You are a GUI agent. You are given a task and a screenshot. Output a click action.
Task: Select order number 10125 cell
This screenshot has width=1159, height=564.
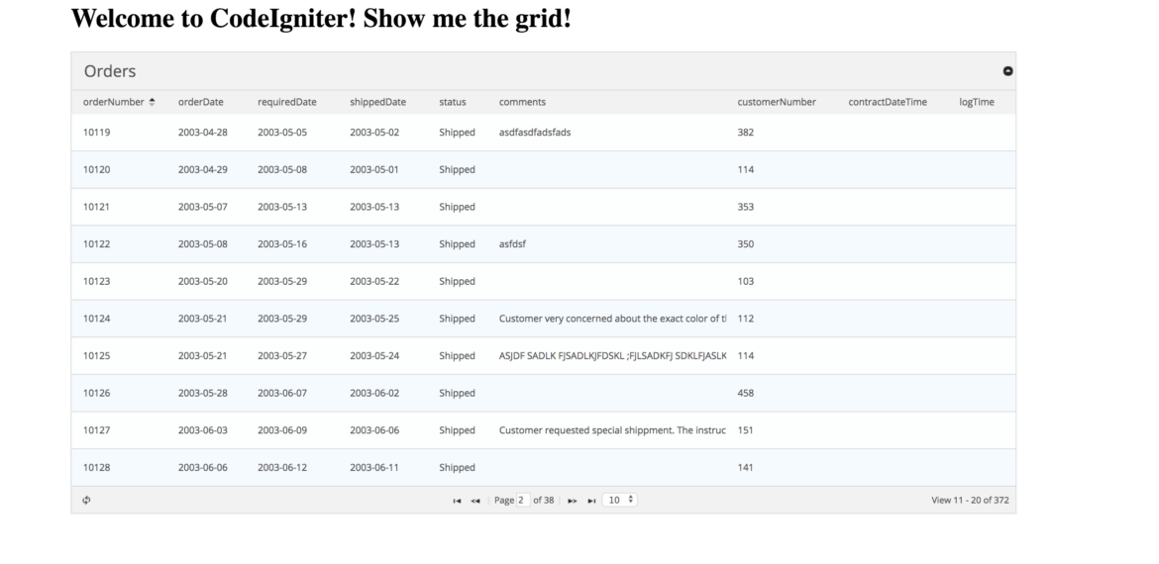96,355
